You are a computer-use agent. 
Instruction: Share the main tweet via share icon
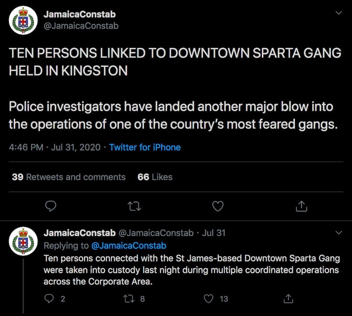pos(301,206)
